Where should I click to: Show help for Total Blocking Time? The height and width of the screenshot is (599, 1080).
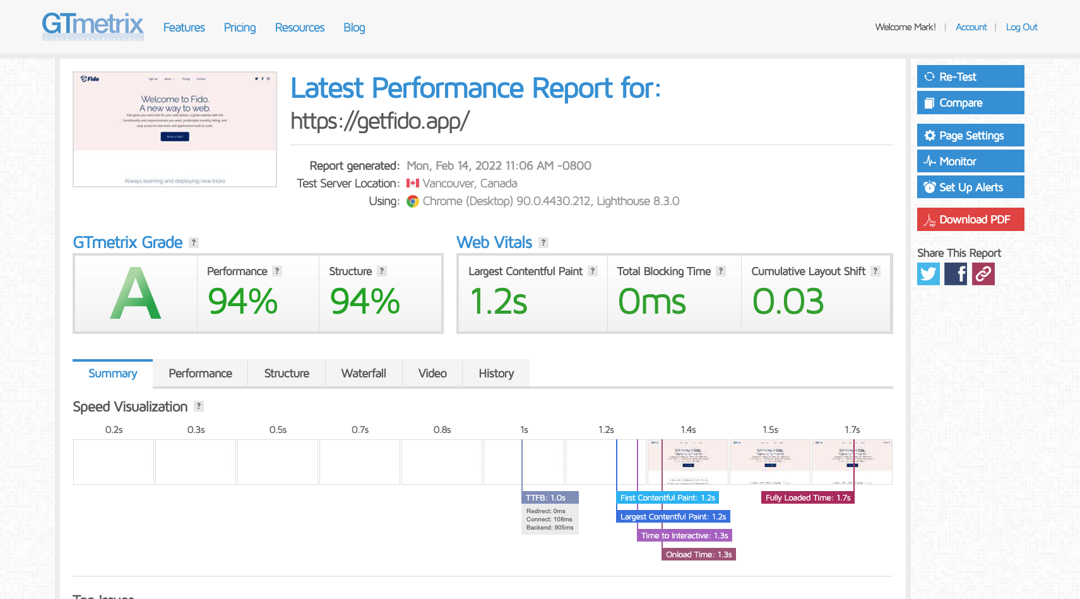(721, 271)
